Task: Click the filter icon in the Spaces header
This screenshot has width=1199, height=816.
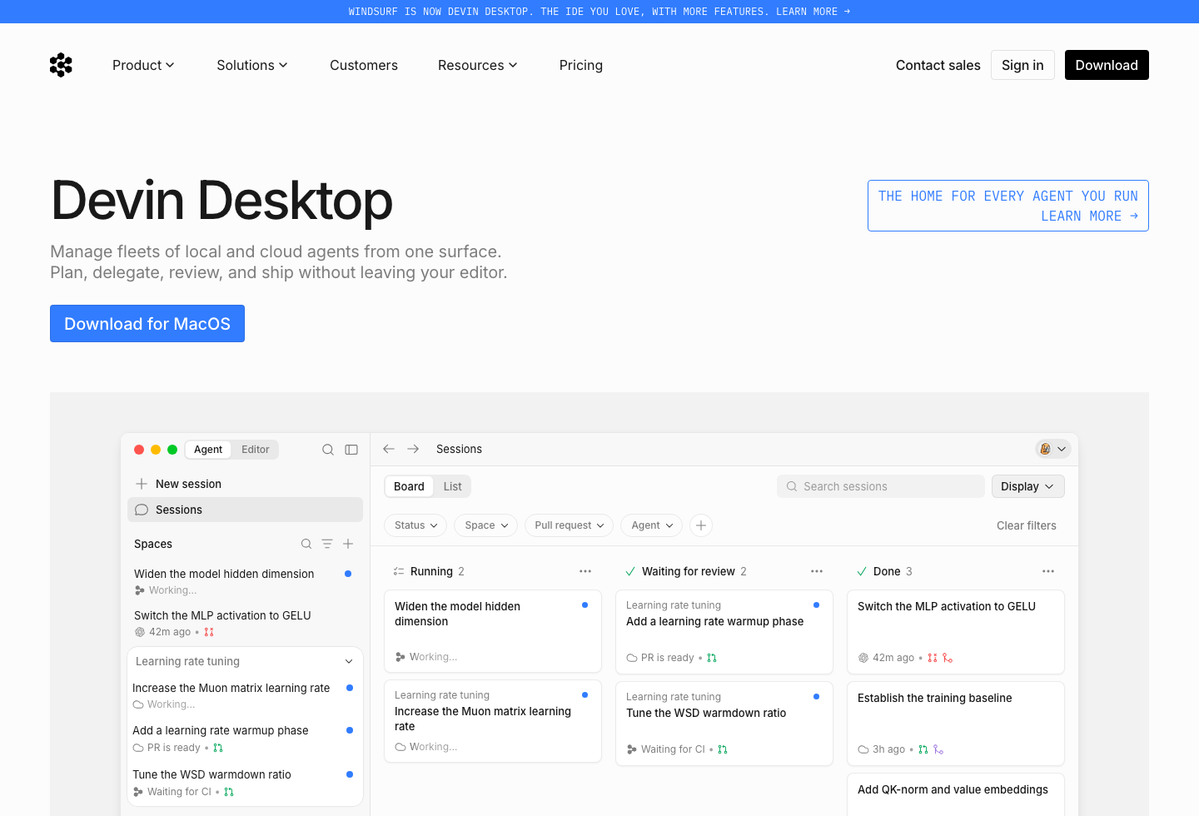Action: (x=327, y=544)
